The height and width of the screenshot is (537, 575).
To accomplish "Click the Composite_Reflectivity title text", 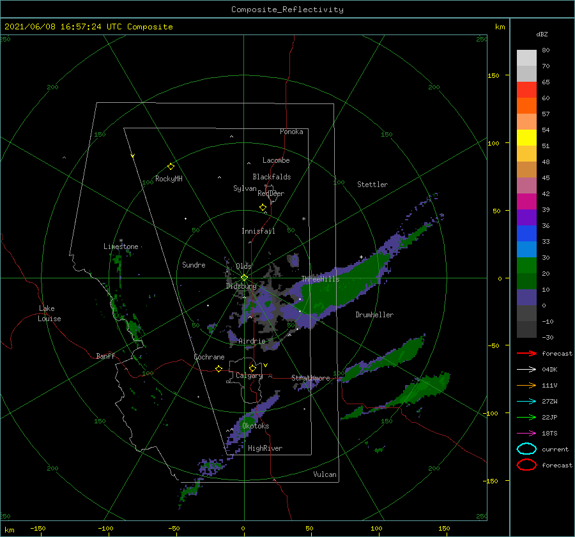I will click(287, 10).
